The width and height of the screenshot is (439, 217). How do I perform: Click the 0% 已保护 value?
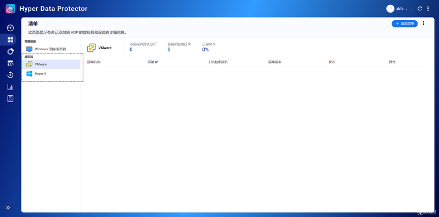tap(205, 50)
